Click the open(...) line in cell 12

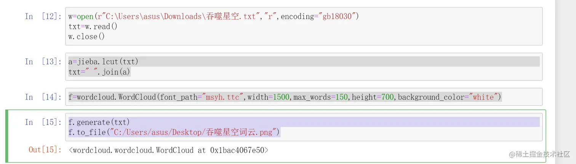click(214, 17)
